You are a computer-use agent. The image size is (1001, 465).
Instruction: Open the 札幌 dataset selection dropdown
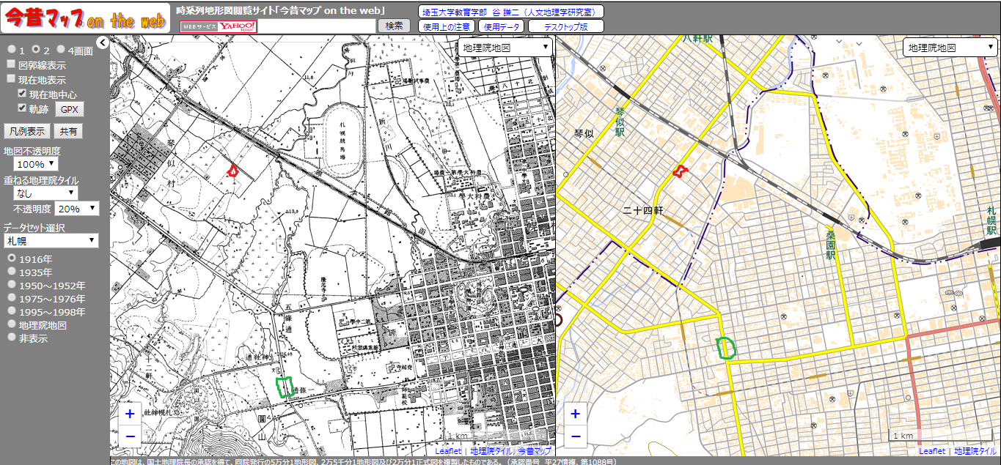(x=51, y=241)
